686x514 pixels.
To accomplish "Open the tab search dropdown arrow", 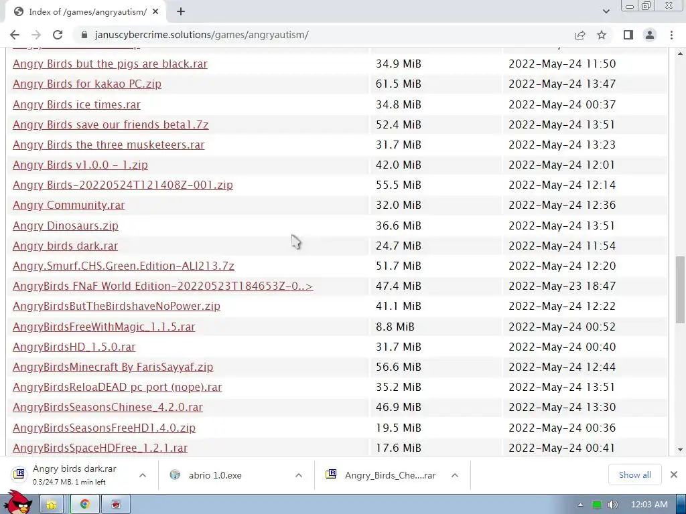I will click(606, 11).
